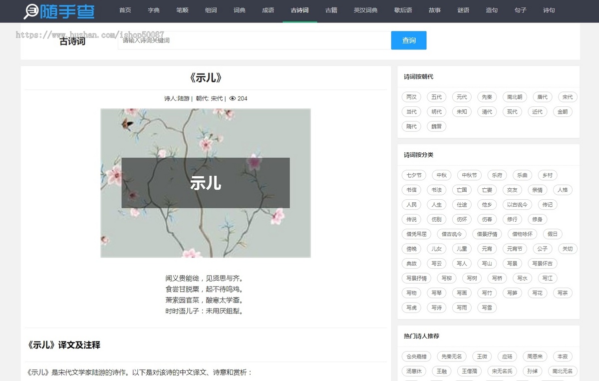Screen dimensions: 599x381
Task: Go to the 组词 section
Action: 211,10
